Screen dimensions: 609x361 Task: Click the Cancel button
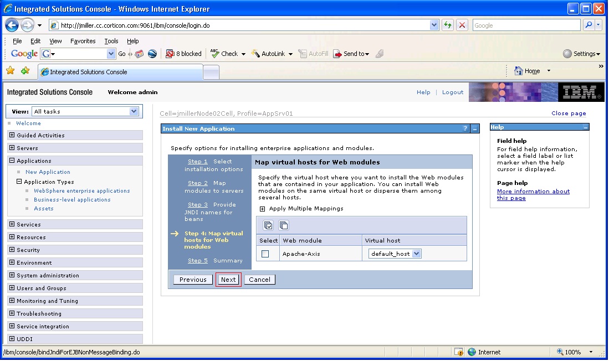click(x=259, y=280)
